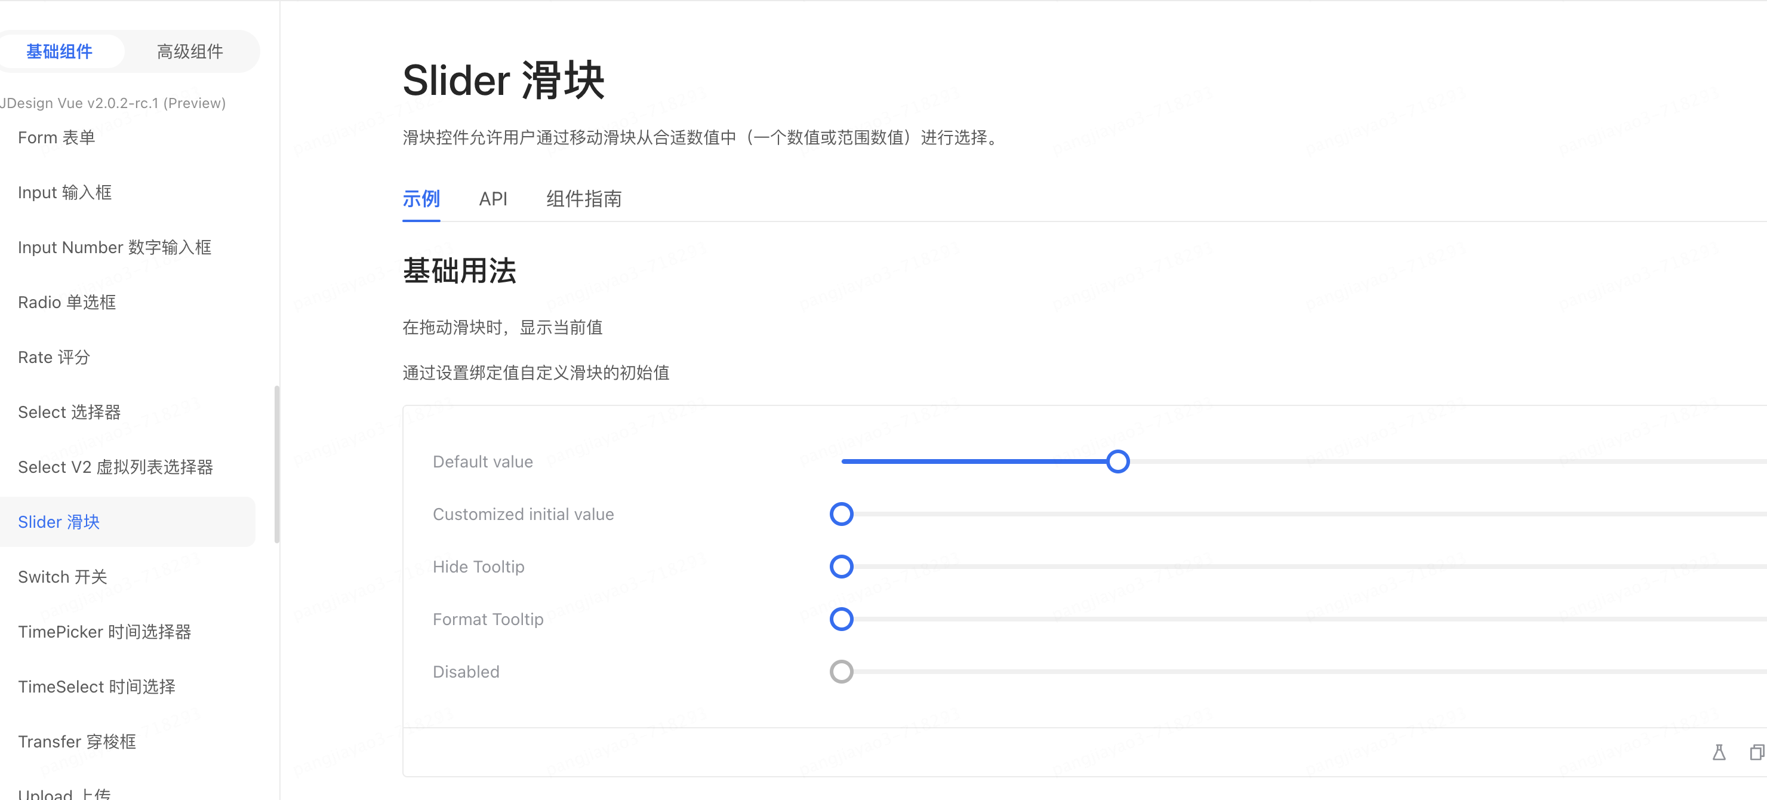1767x800 pixels.
Task: Click the Slider 滑块 page title
Action: 503,80
